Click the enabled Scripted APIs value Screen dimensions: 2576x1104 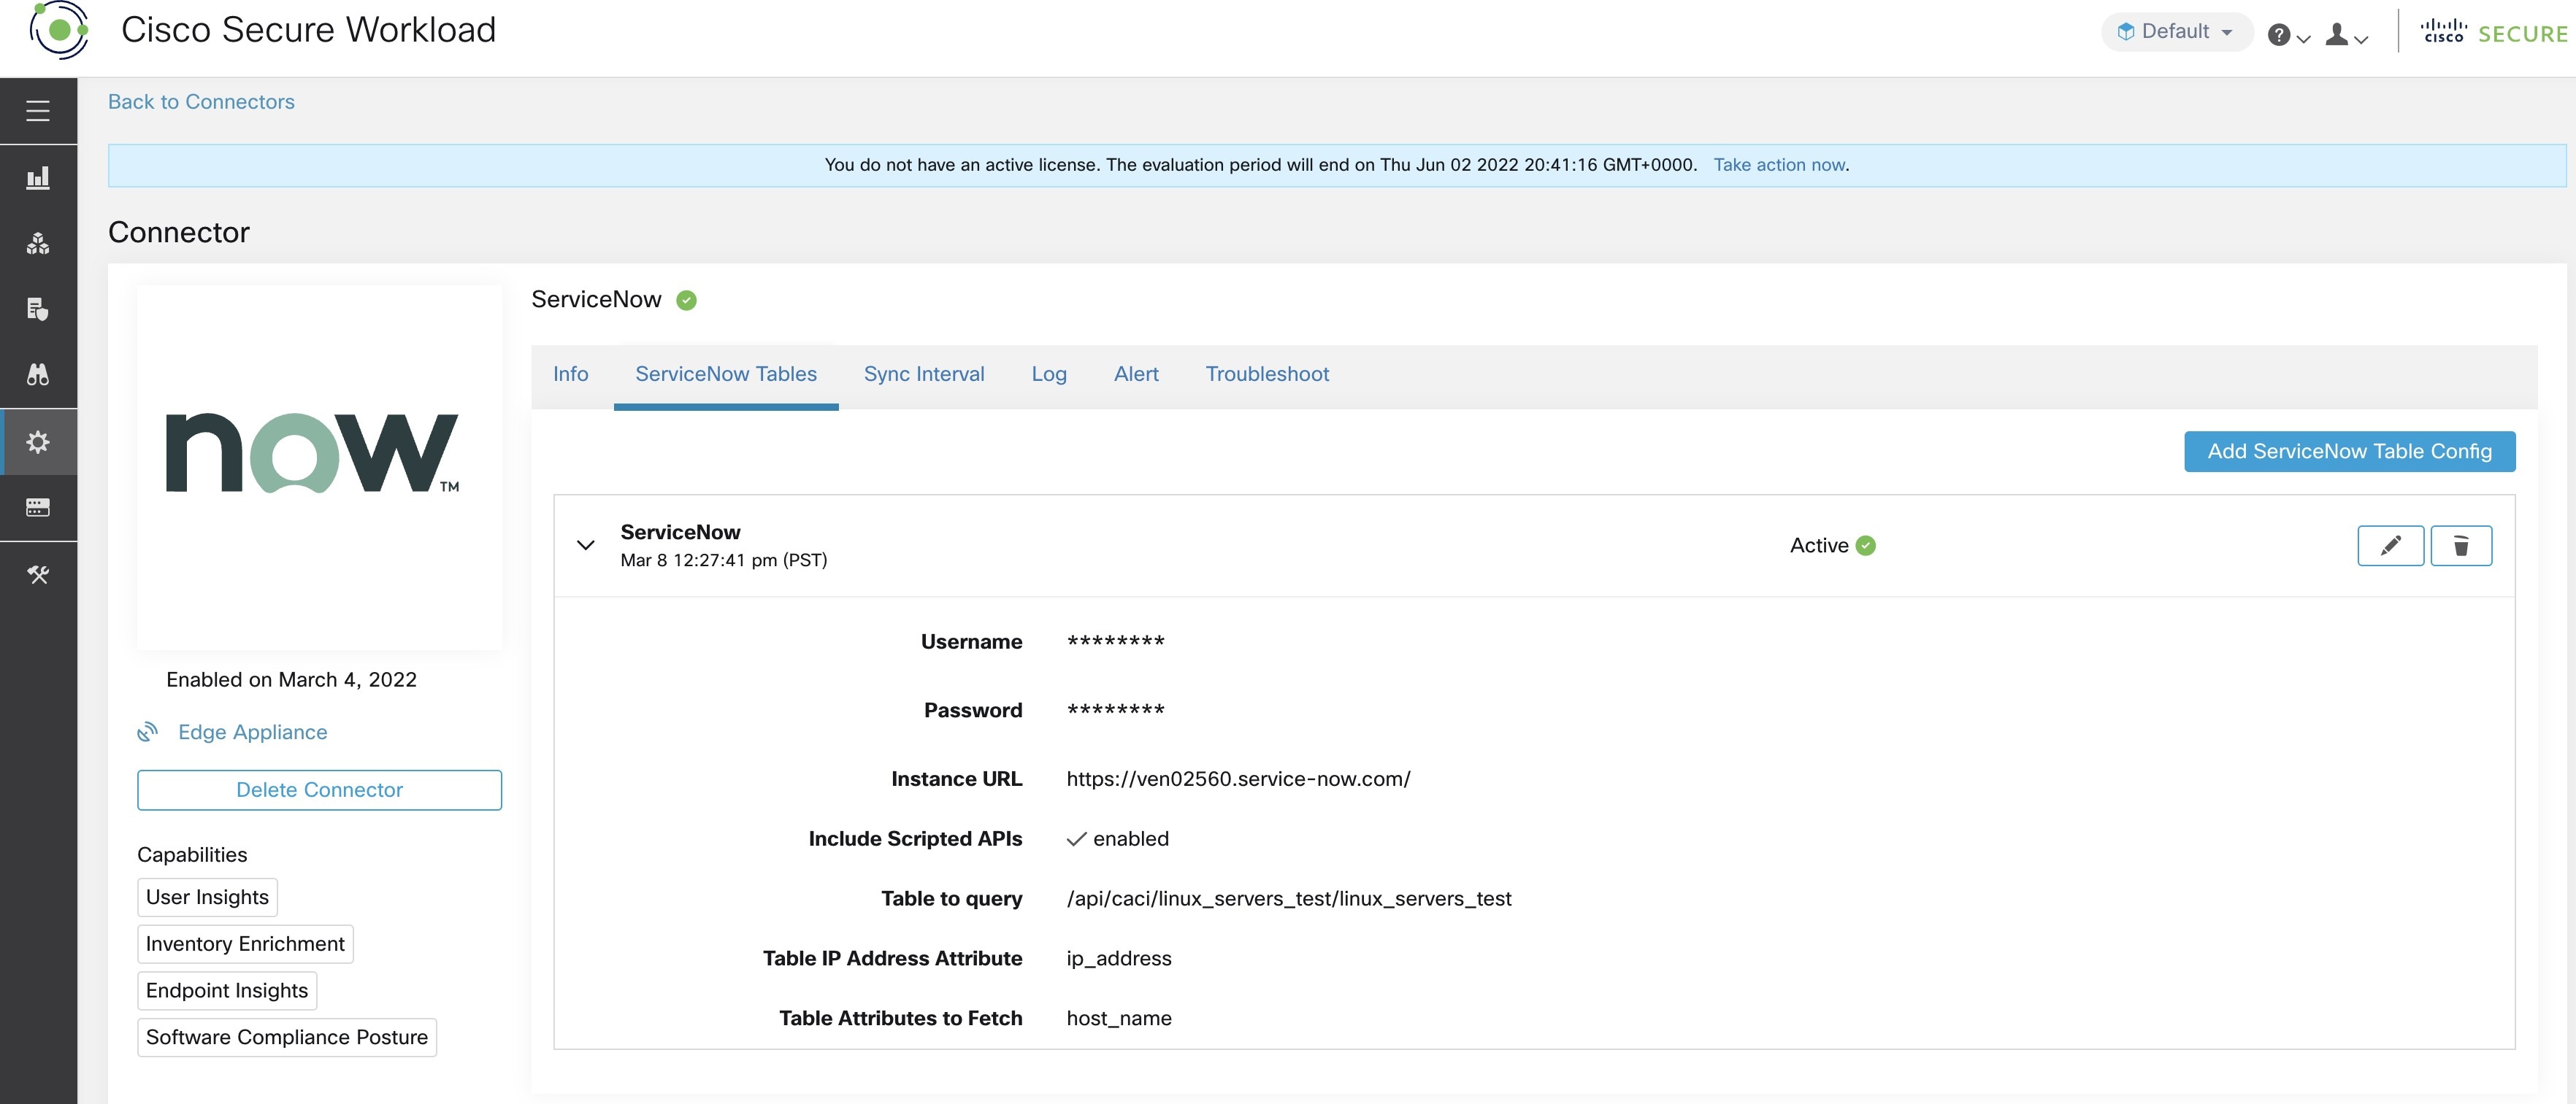pos(1118,839)
